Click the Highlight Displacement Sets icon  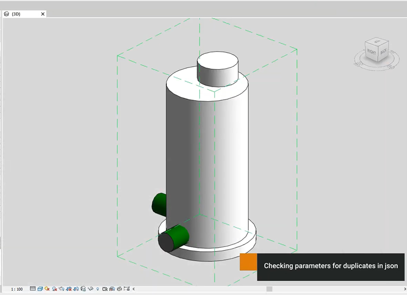tap(119, 289)
